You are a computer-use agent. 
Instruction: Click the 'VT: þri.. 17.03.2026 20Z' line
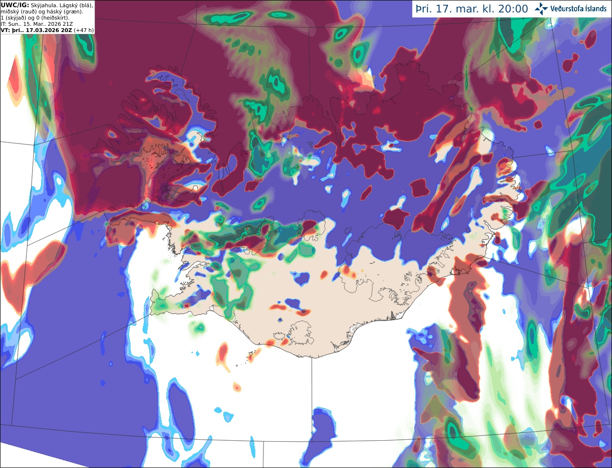[x=36, y=30]
